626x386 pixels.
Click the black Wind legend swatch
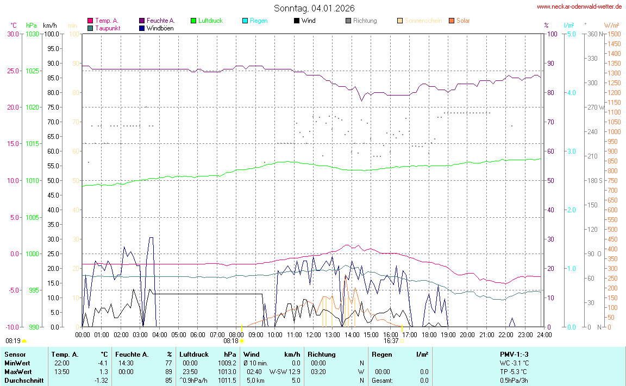click(297, 21)
